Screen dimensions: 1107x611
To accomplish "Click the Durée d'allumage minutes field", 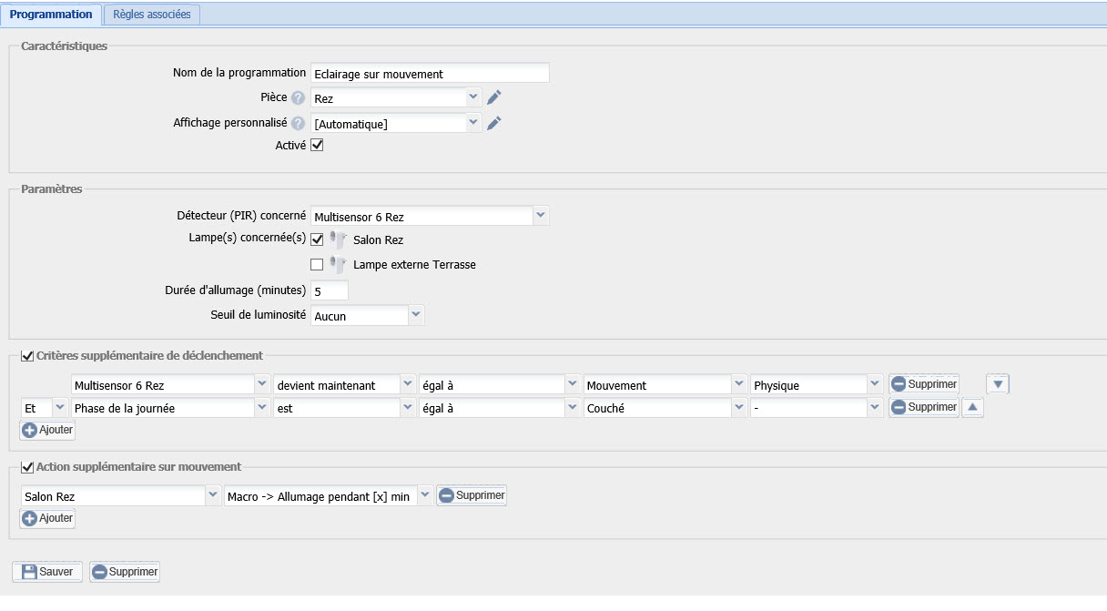I will [x=329, y=290].
